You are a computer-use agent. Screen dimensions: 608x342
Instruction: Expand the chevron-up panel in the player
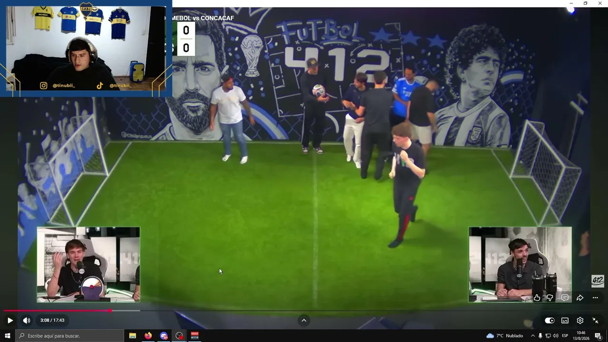(x=304, y=320)
